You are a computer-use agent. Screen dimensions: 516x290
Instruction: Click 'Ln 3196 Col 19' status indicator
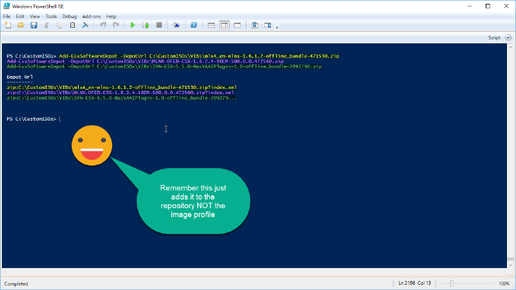[x=415, y=283]
